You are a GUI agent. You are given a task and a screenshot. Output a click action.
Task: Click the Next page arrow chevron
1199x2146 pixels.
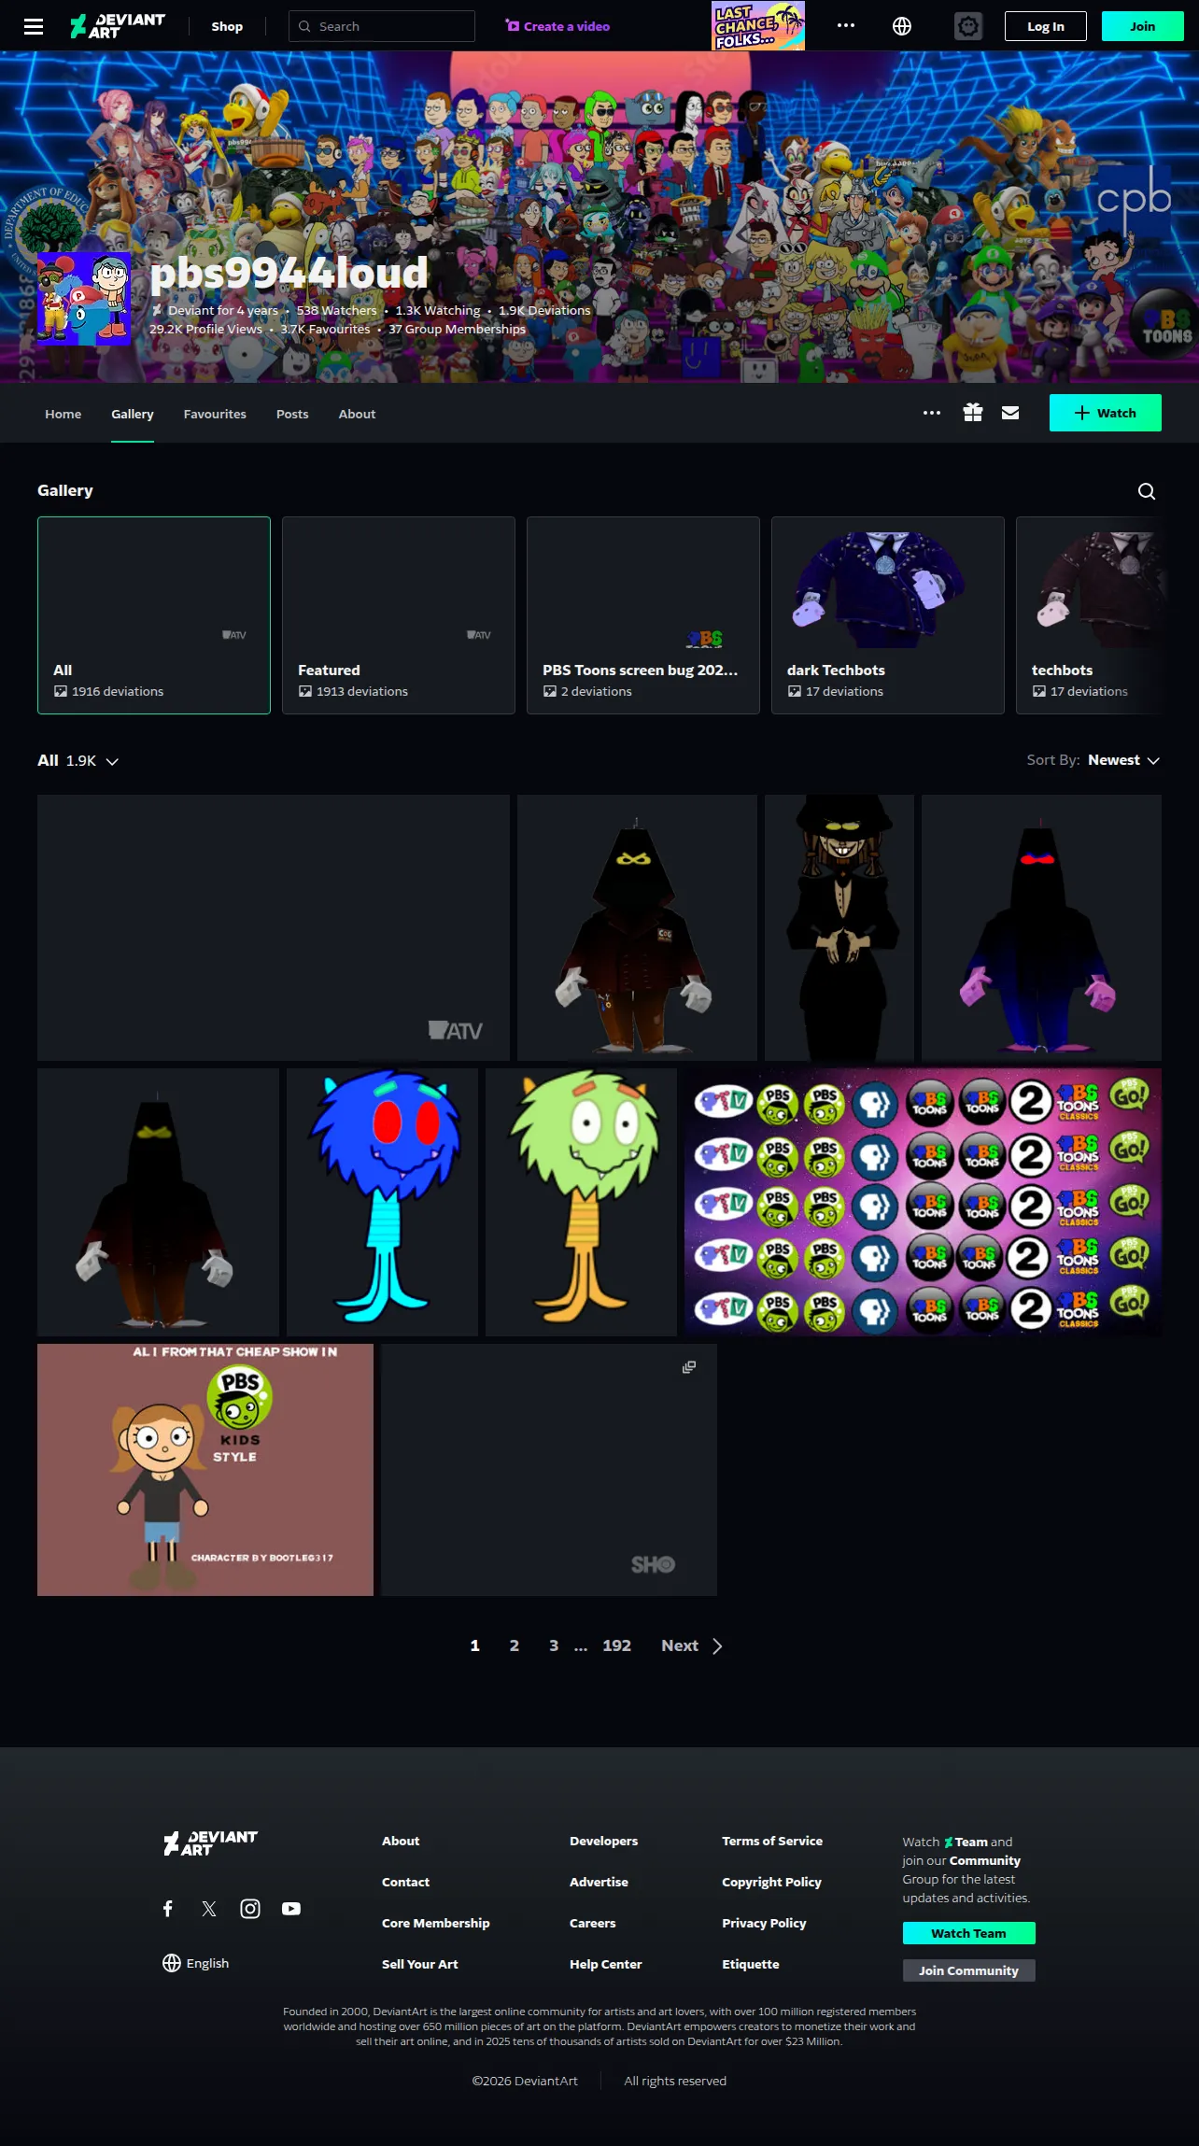(717, 1646)
